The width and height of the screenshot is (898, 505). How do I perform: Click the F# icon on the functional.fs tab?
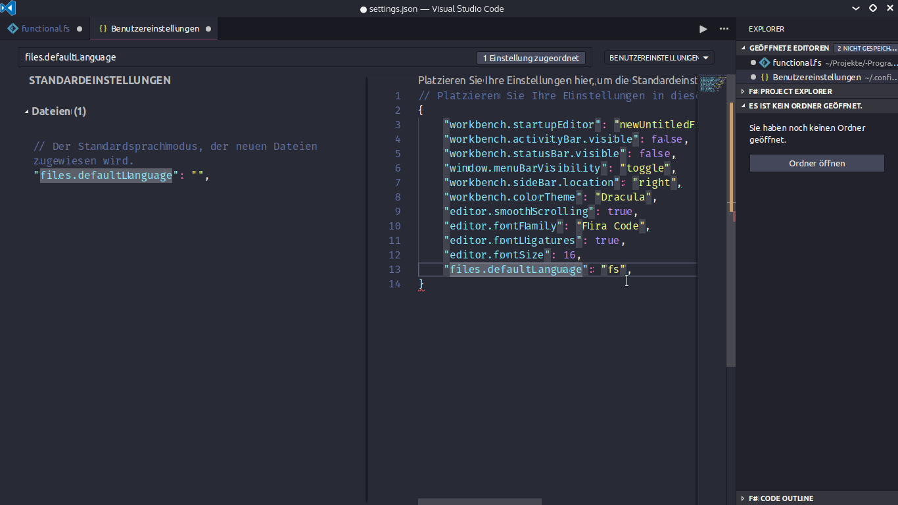coord(13,29)
